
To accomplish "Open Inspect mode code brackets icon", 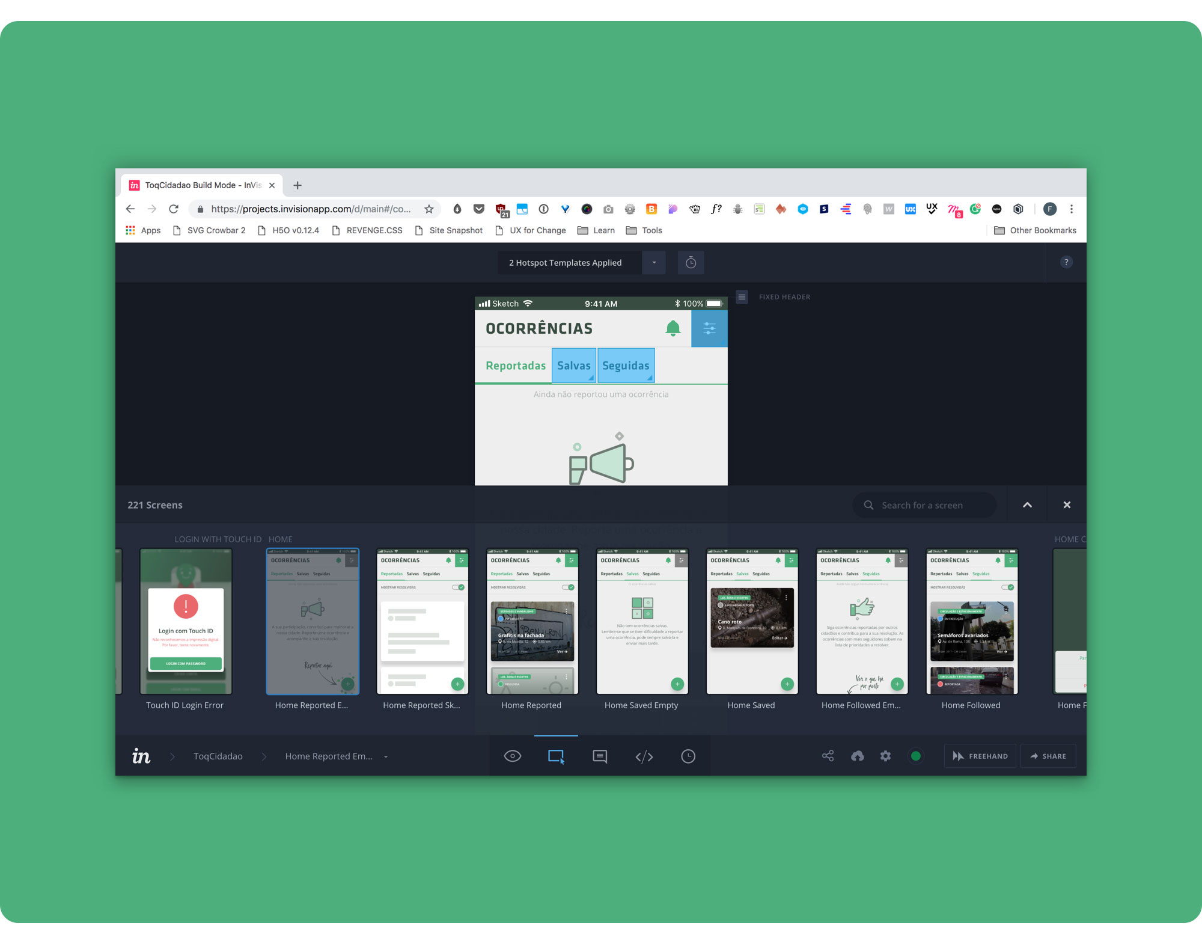I will pyautogui.click(x=644, y=756).
